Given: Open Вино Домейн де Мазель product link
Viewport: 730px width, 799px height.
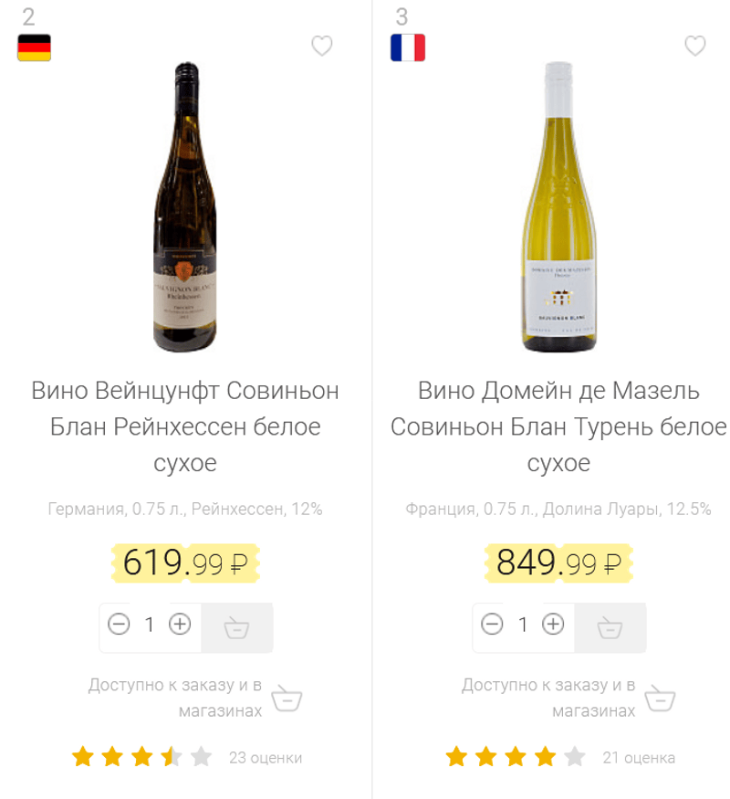Looking at the screenshot, I should [x=558, y=426].
